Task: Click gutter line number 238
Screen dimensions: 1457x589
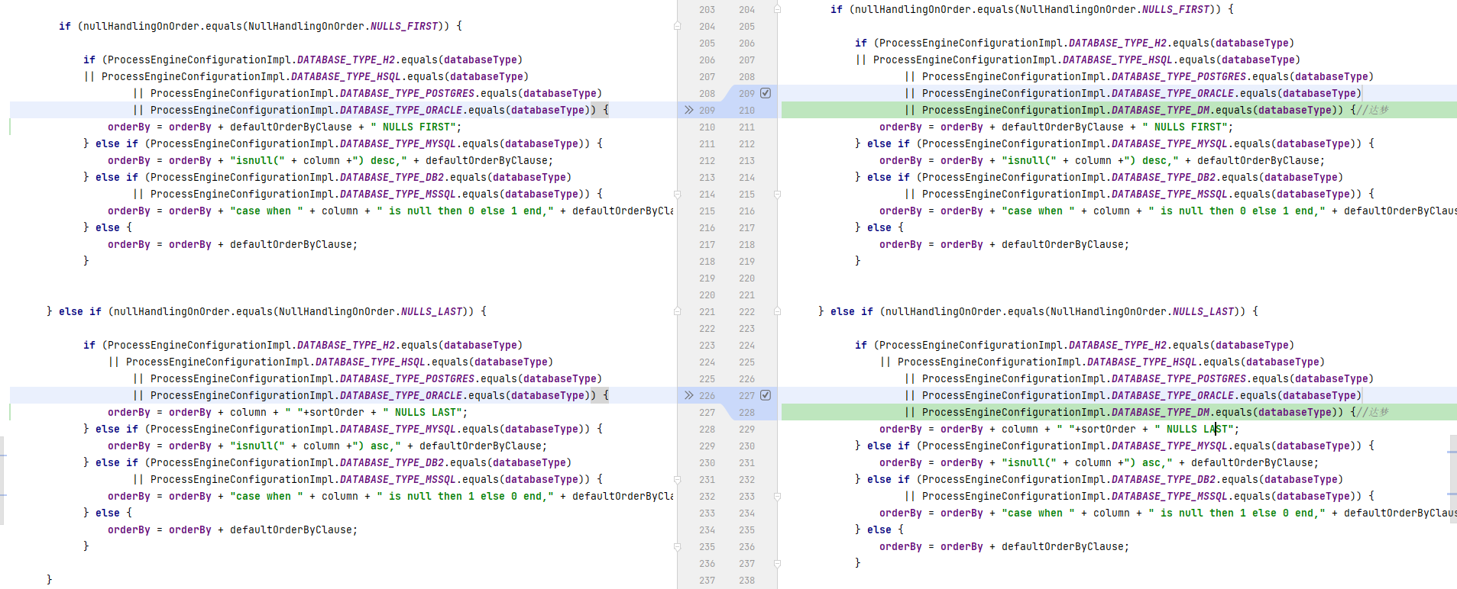Action: [746, 580]
